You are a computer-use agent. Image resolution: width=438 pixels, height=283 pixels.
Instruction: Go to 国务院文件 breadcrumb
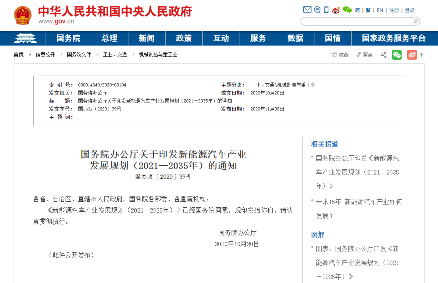(x=79, y=54)
